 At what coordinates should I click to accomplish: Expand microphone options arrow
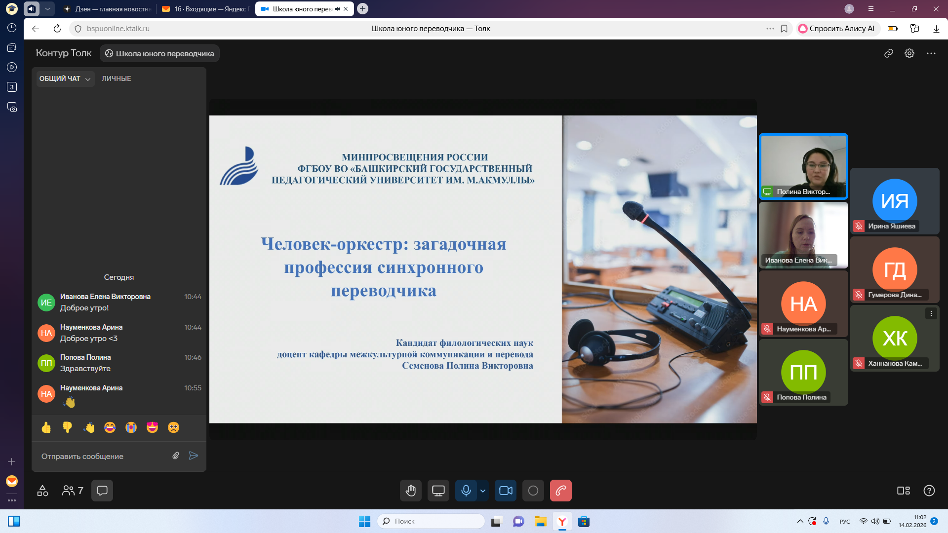pyautogui.click(x=483, y=491)
